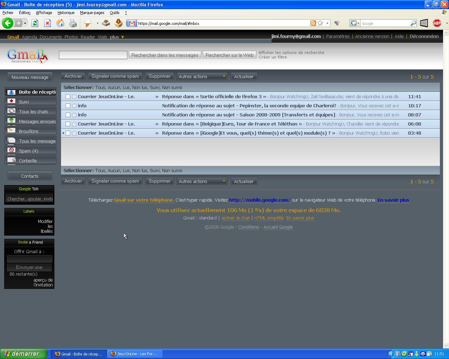Open top Autres actions dropdown
The width and height of the screenshot is (449, 359).
click(x=202, y=76)
